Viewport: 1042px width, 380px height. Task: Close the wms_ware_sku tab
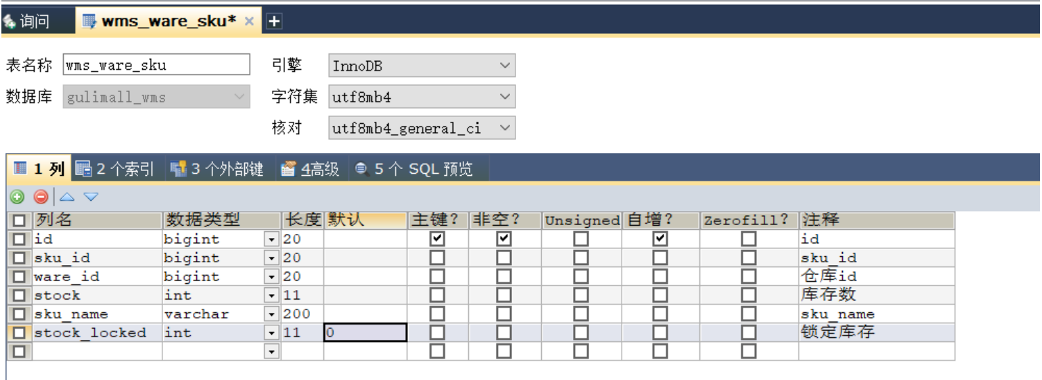249,21
